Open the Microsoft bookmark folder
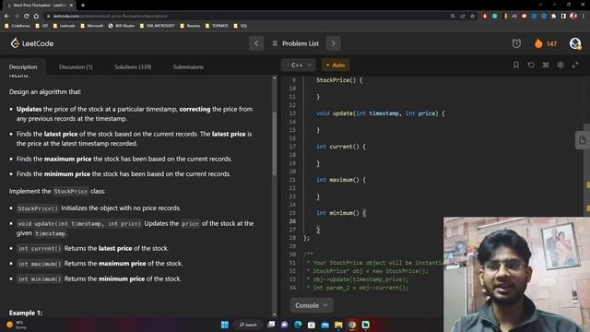 (92, 26)
